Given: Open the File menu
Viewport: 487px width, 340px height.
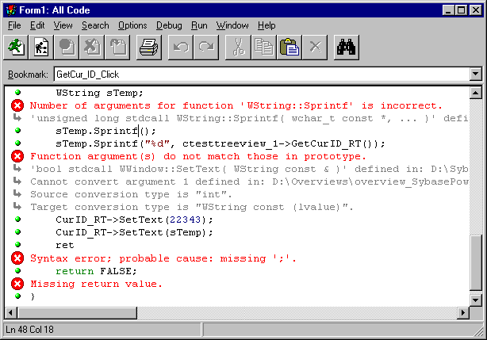Looking at the screenshot, I should [14, 25].
